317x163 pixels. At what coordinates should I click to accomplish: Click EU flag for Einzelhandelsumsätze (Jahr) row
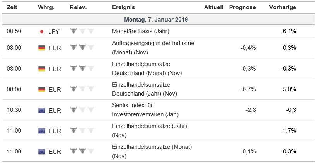tap(42, 131)
